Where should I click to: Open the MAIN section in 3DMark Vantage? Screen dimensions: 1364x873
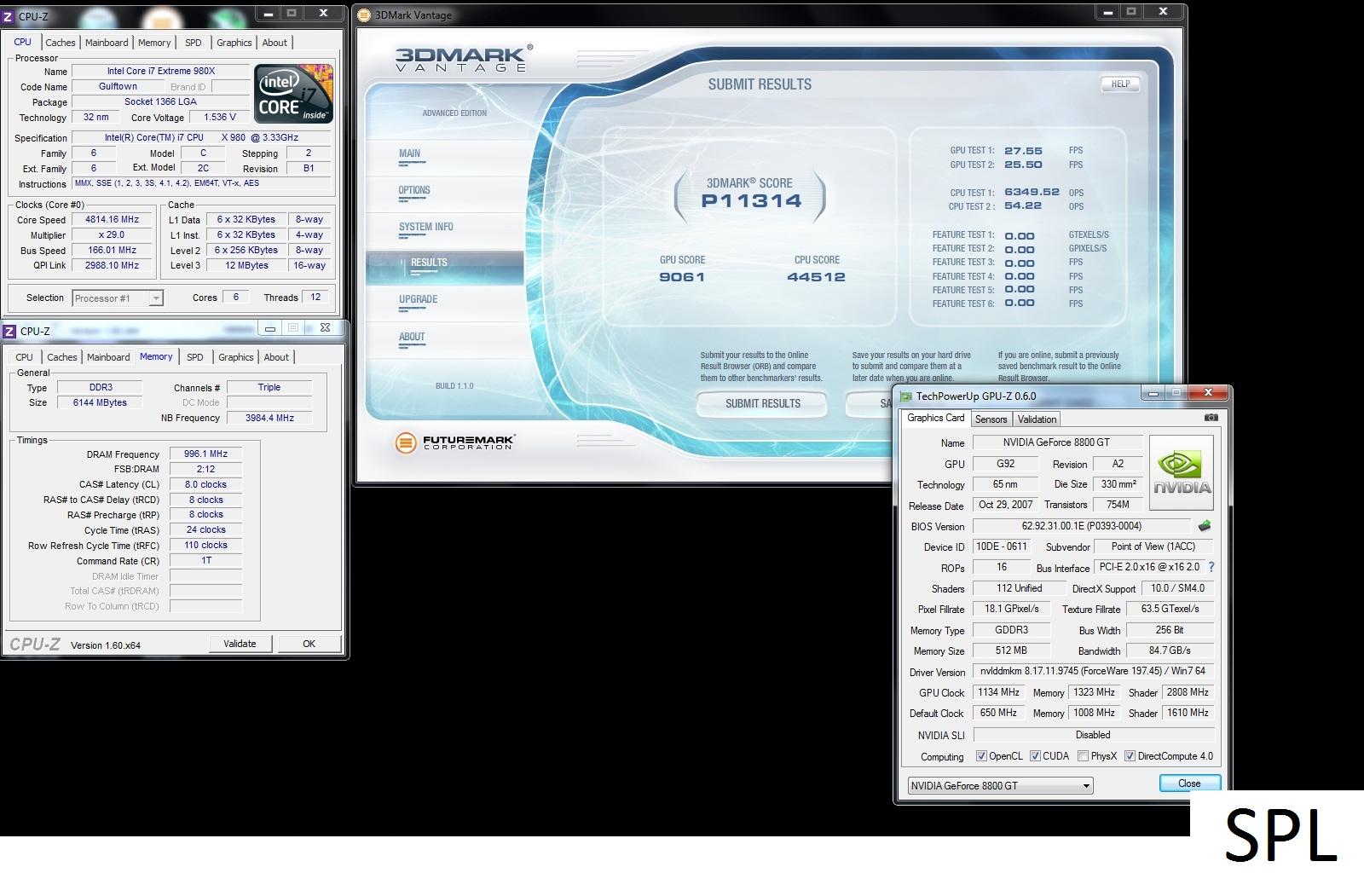tap(410, 154)
